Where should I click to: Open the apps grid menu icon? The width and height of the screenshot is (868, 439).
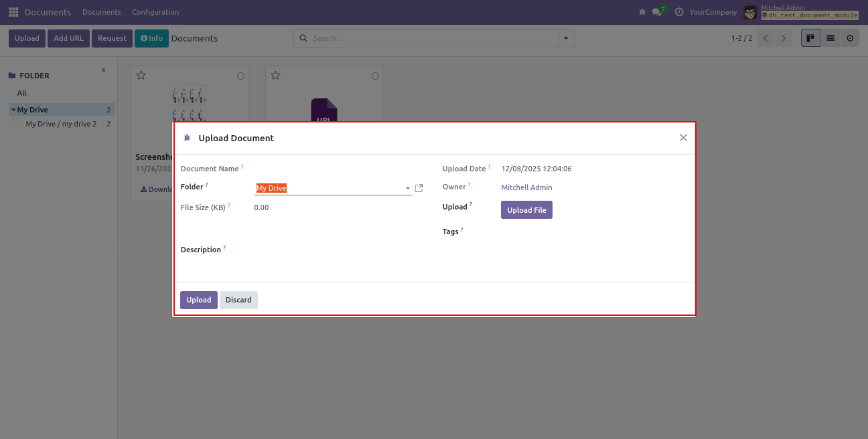[x=13, y=12]
